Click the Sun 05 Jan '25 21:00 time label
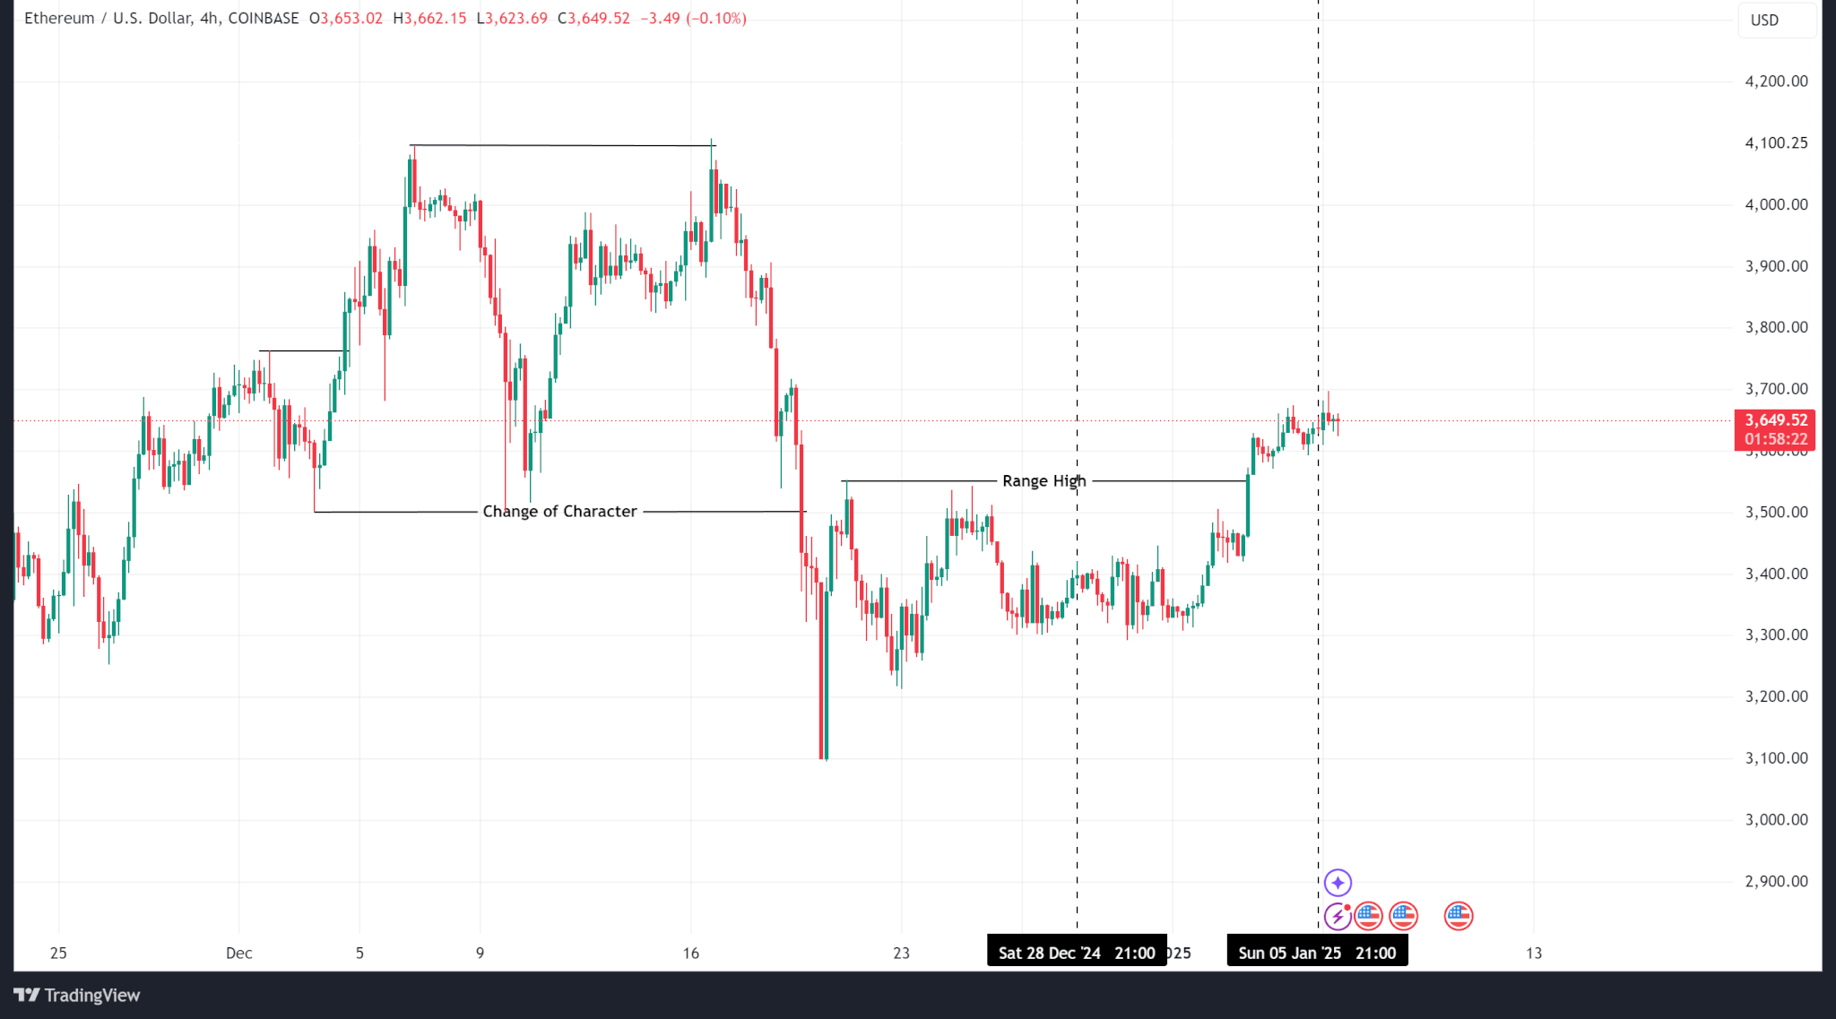1836x1019 pixels. click(x=1317, y=953)
